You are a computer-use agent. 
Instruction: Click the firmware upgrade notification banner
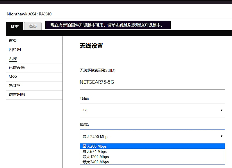point(108,25)
